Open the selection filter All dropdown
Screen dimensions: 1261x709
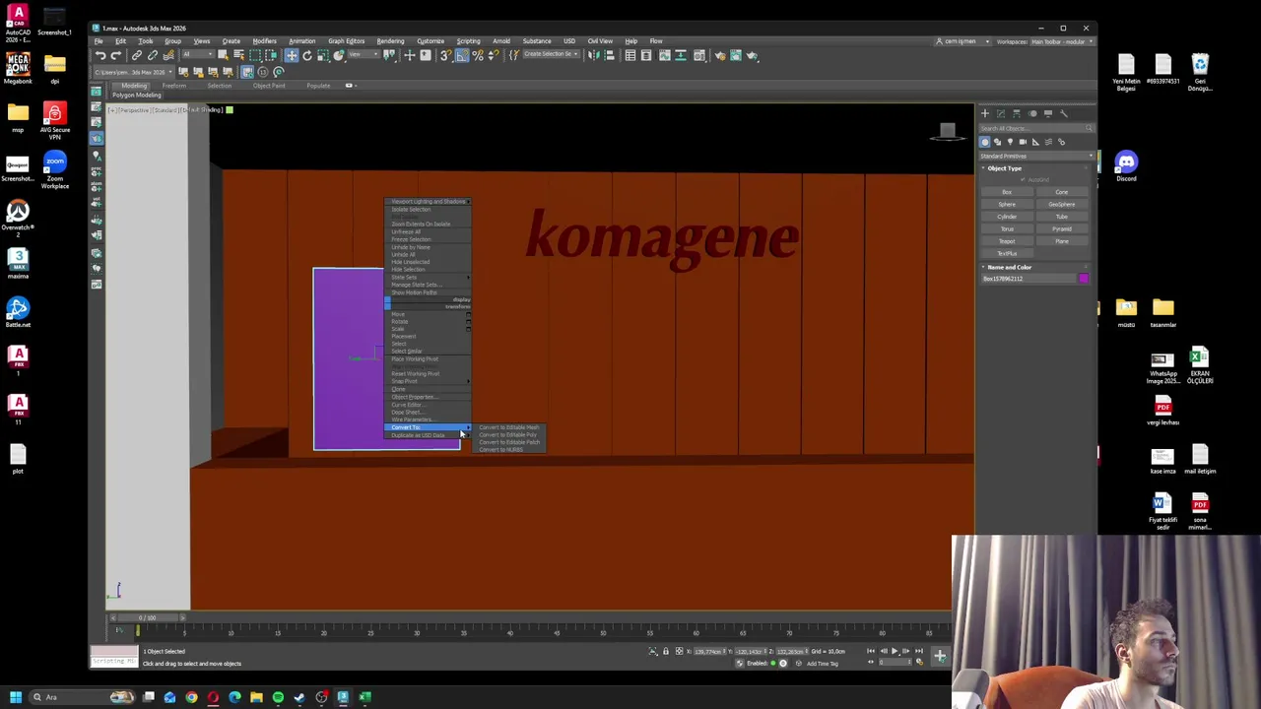tap(198, 55)
